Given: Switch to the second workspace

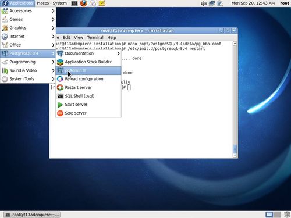Looking at the screenshot, I should pyautogui.click(x=277, y=215).
